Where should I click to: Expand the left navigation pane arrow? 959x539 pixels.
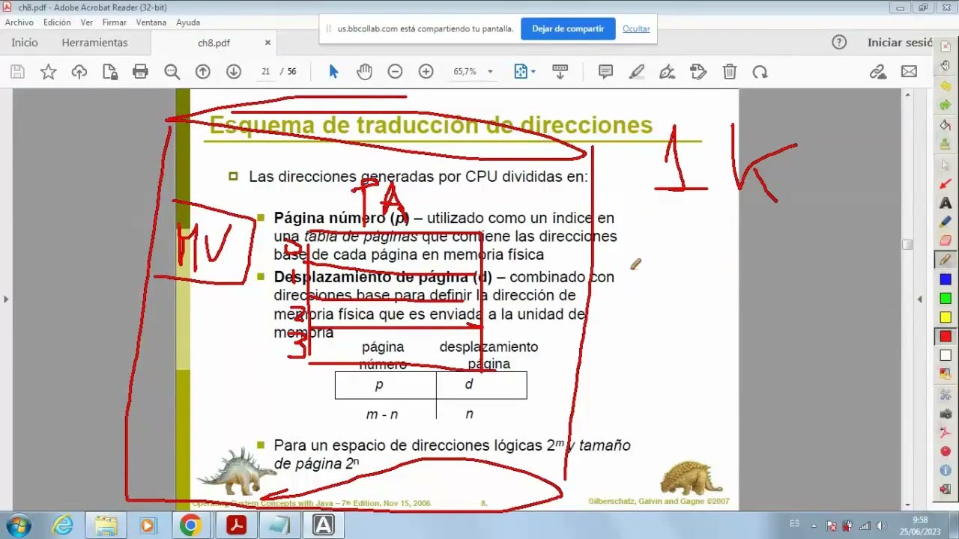6,299
